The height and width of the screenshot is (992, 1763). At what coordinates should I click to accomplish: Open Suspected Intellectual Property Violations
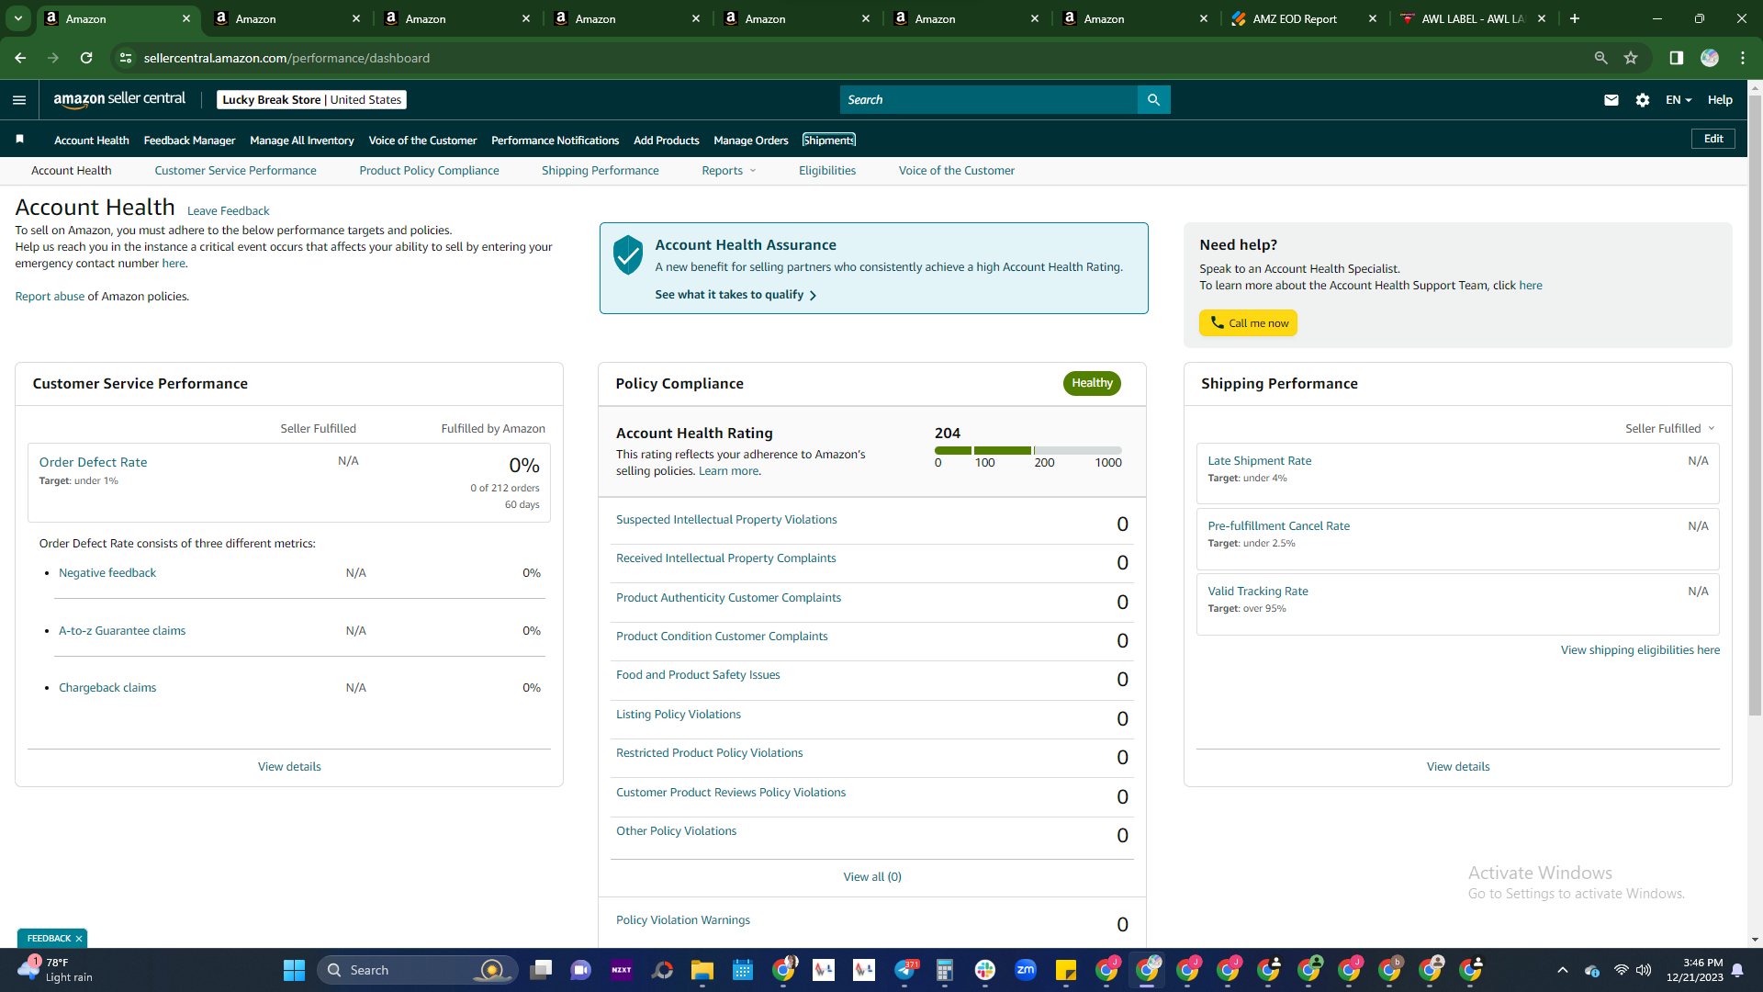coord(726,520)
